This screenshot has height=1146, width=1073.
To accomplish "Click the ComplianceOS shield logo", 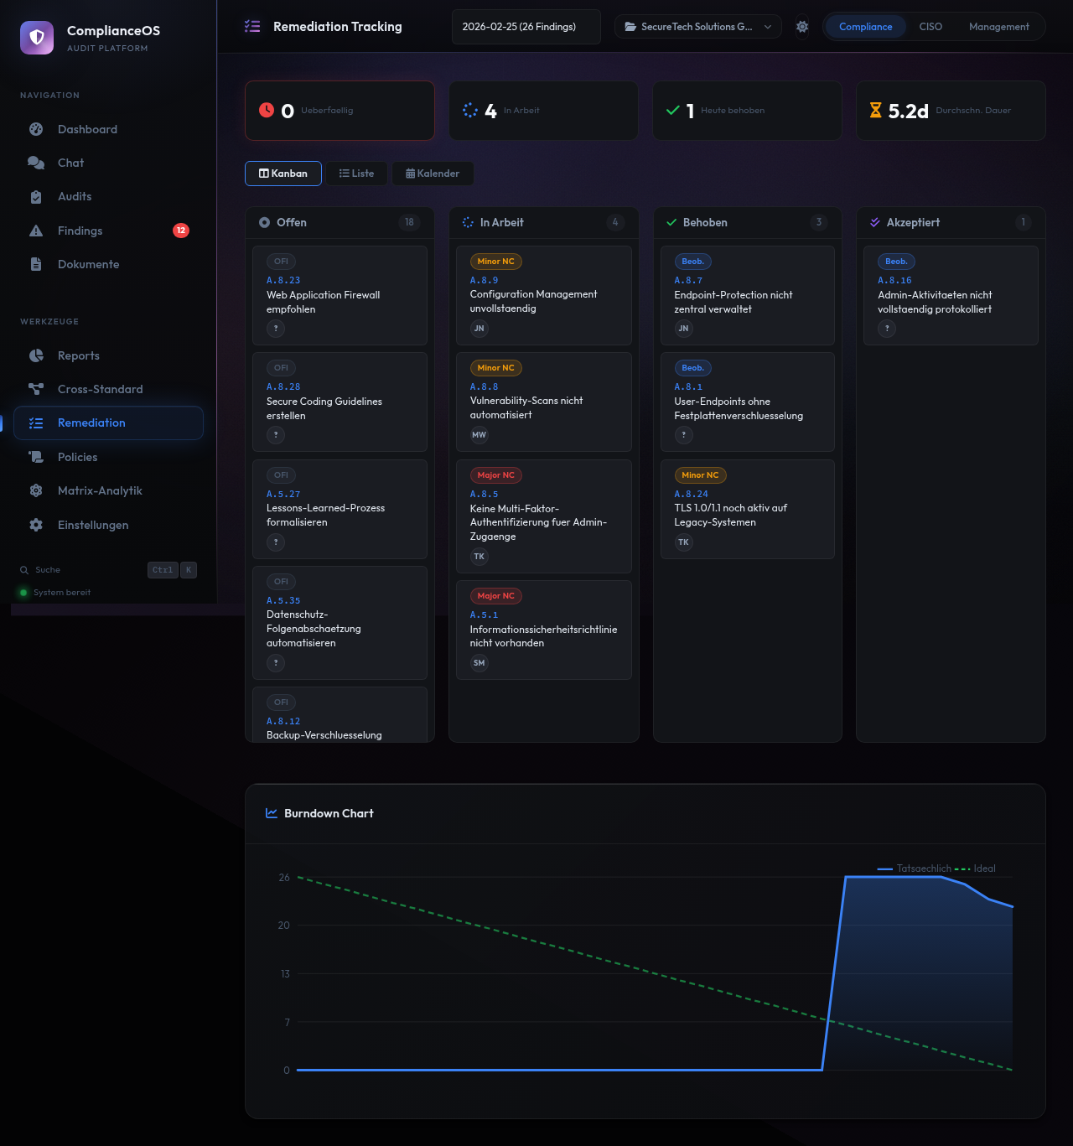I will pyautogui.click(x=37, y=38).
